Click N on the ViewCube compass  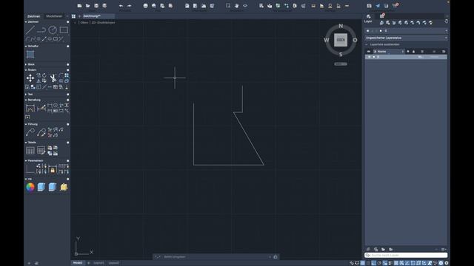341,27
